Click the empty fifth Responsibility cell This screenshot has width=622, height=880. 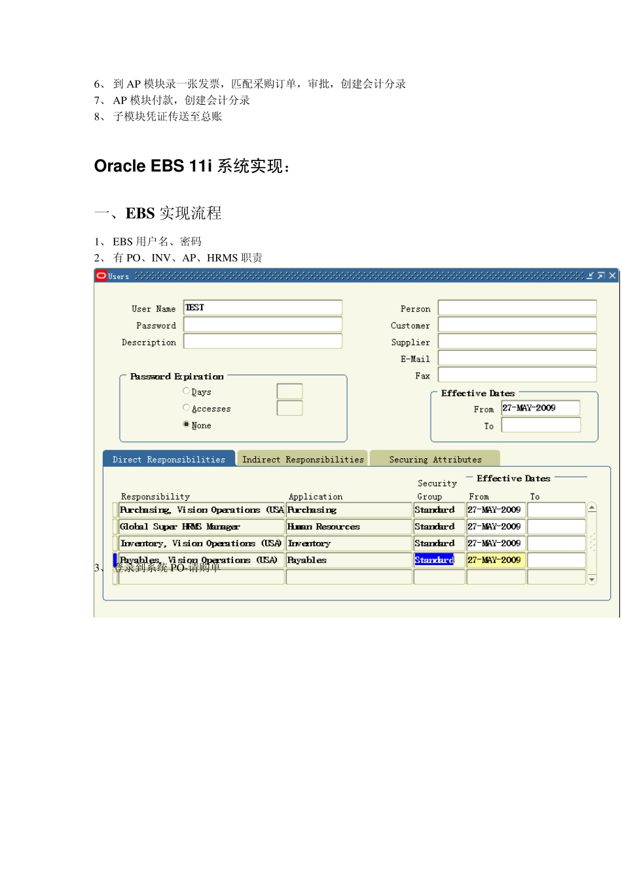coord(202,577)
